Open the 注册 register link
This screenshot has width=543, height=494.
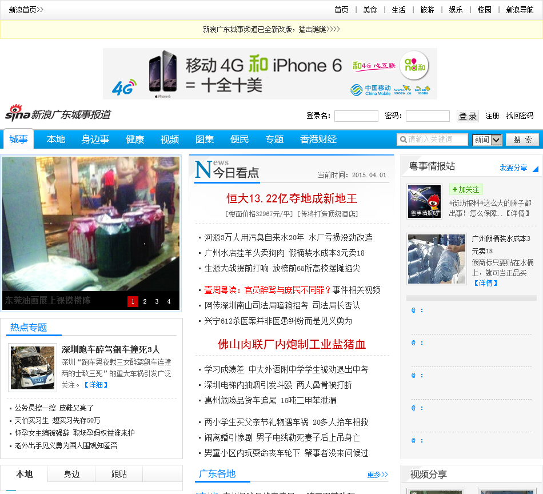(x=492, y=115)
